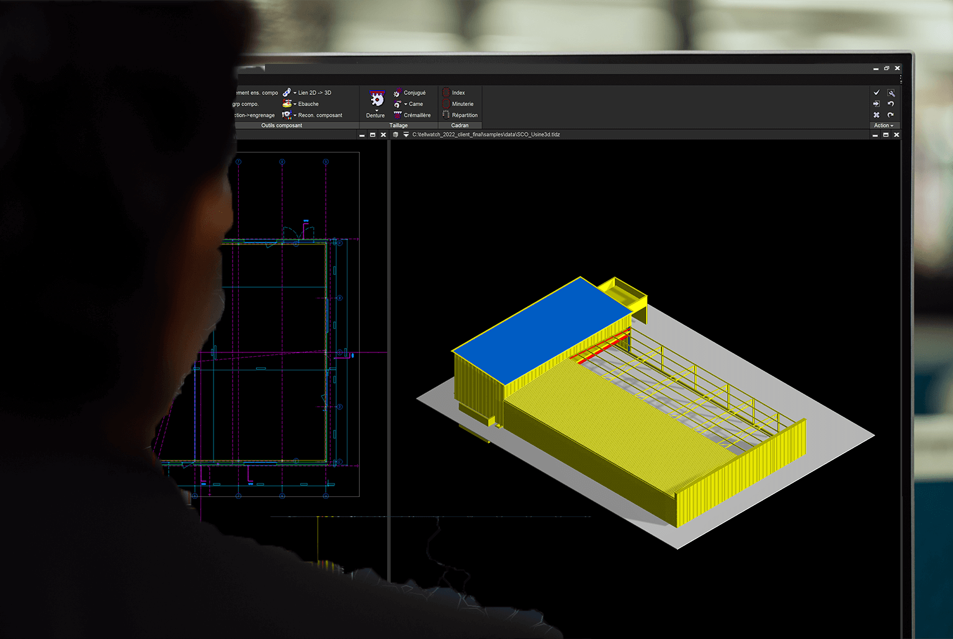Open the document dropdown triangle beside cube
The image size is (953, 639).
tap(406, 135)
